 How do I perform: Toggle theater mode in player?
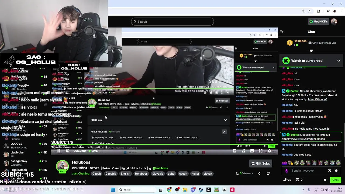[x=252, y=151]
